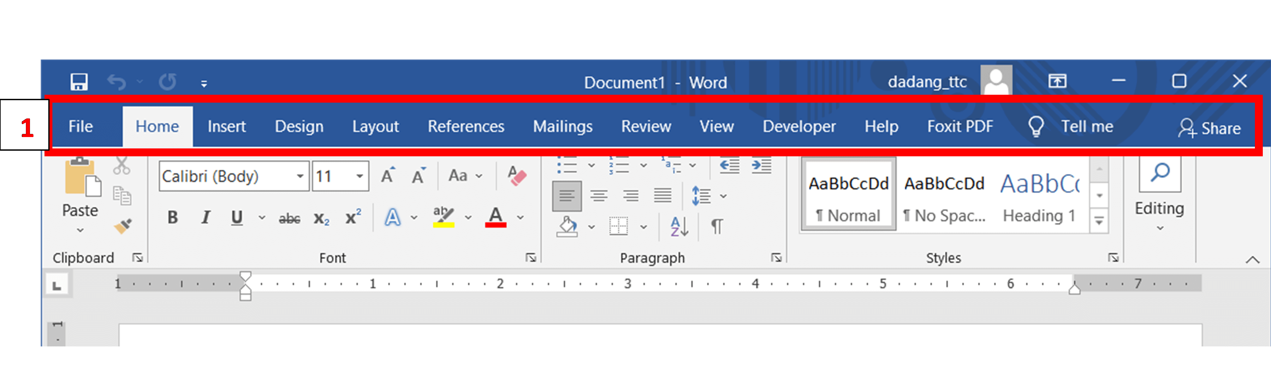The image size is (1271, 372).
Task: Open the Mailings ribbon tab
Action: (562, 126)
